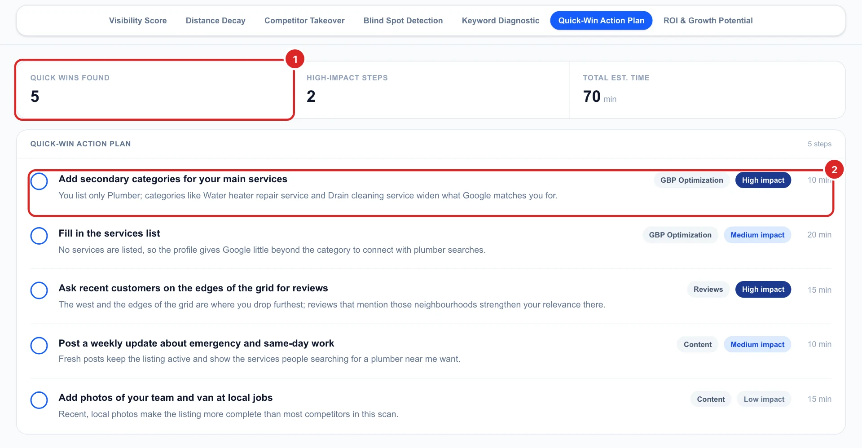Screen dimensions: 862x448
Task: Select the Quick-Win Action Plan tab
Action: pos(601,21)
